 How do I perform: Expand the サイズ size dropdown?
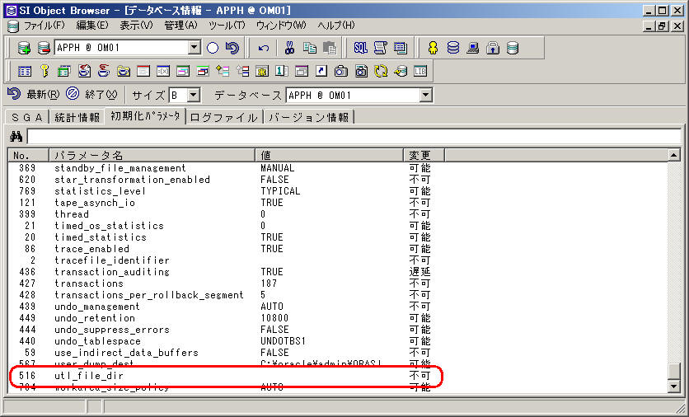pos(193,96)
